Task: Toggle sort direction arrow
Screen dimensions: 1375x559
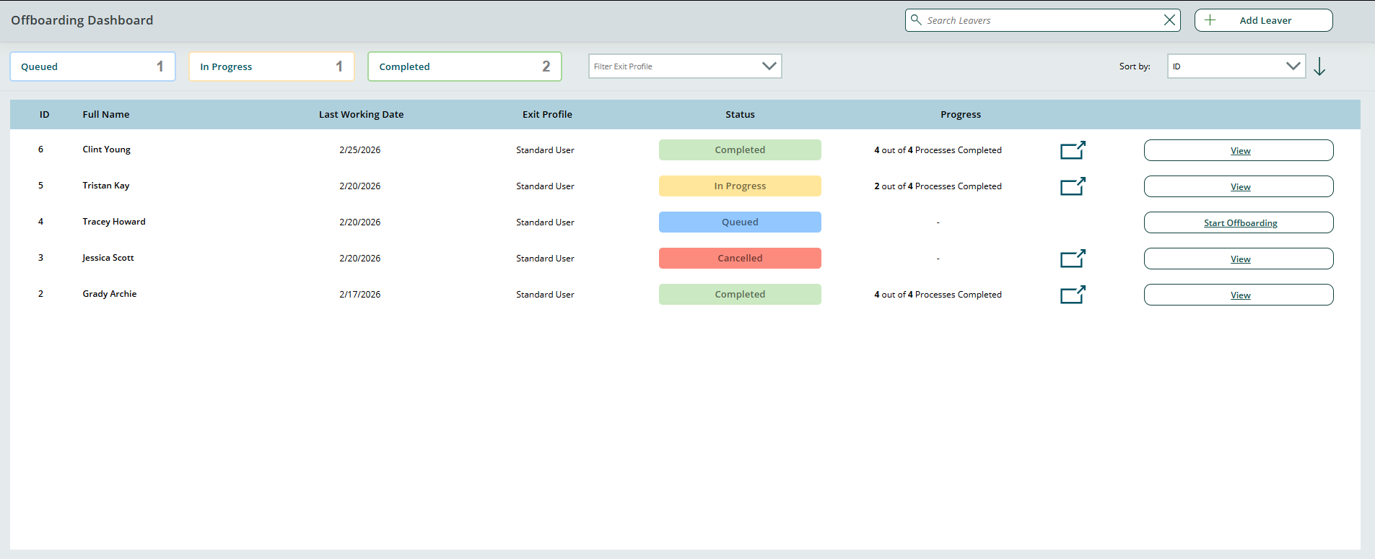Action: pyautogui.click(x=1319, y=66)
